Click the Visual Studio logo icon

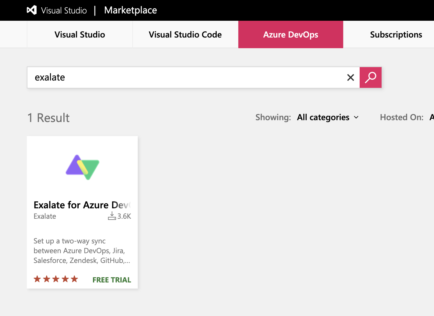(x=31, y=10)
